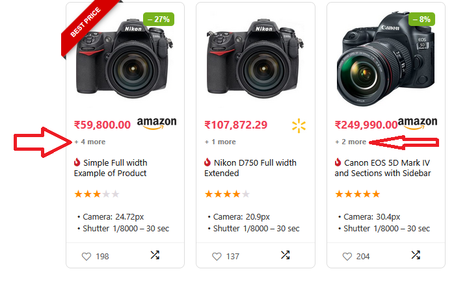Expand '+ 2 more' offers for Canon

(x=351, y=142)
